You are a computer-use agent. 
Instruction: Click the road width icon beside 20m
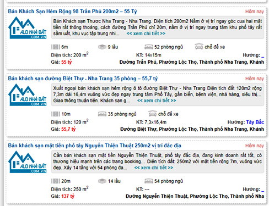[56, 181]
